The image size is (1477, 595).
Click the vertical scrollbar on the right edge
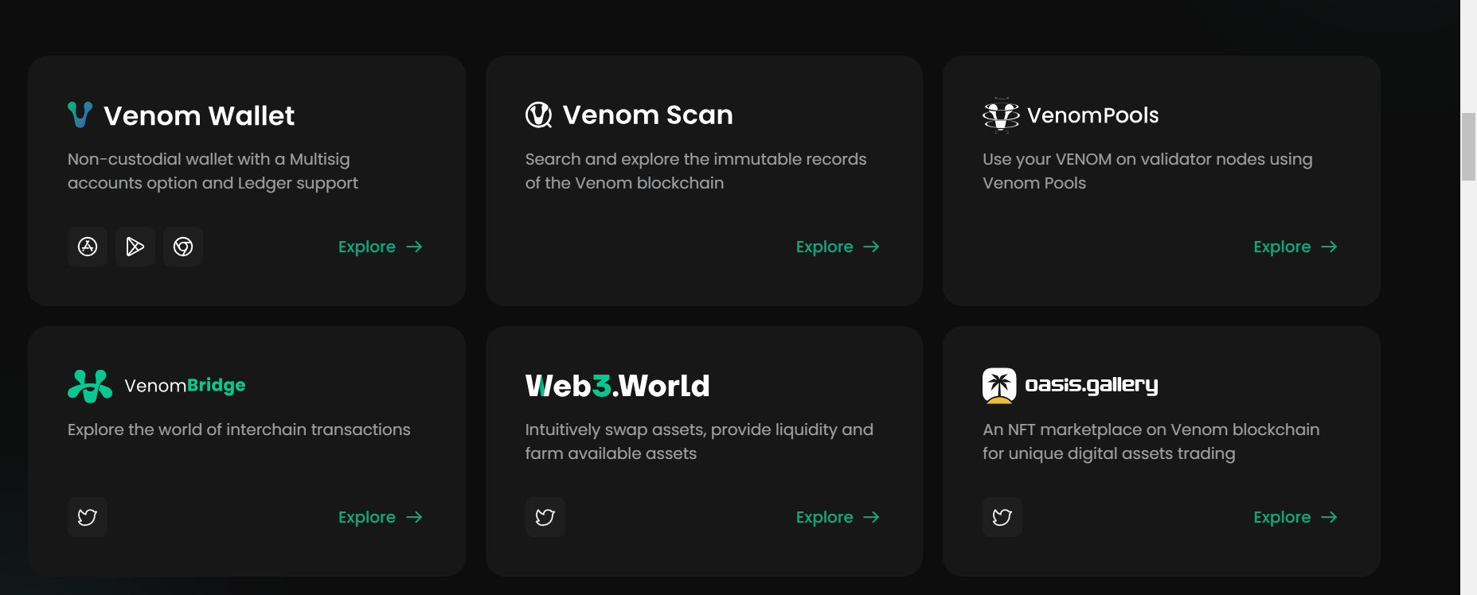tap(1469, 147)
